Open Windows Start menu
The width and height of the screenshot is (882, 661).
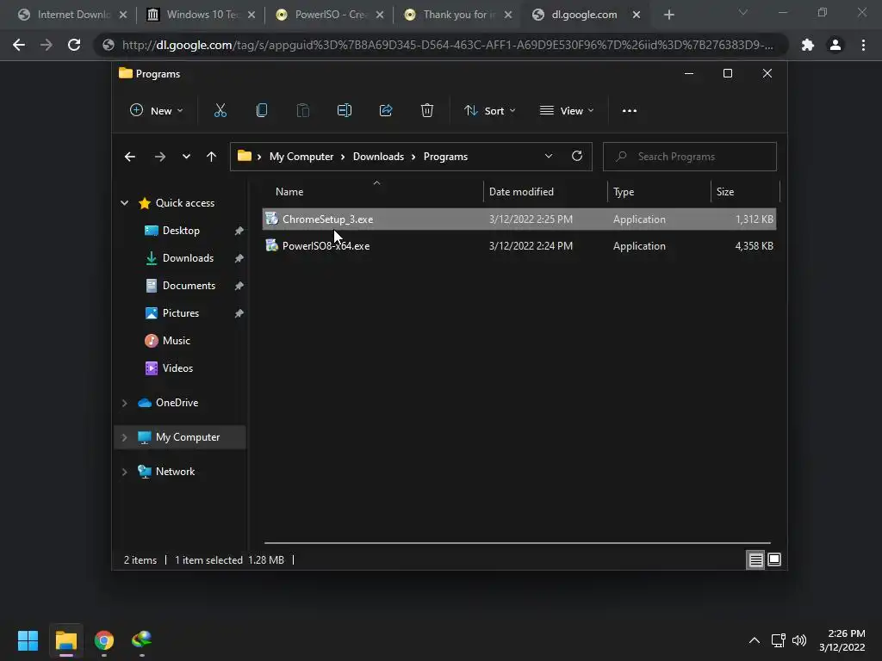(x=28, y=640)
